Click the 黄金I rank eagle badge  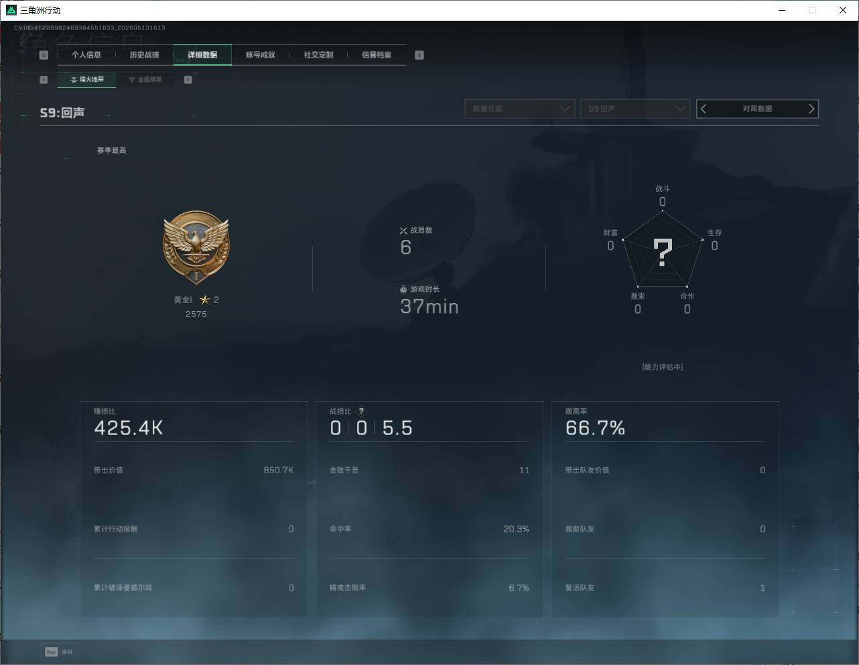pos(196,248)
